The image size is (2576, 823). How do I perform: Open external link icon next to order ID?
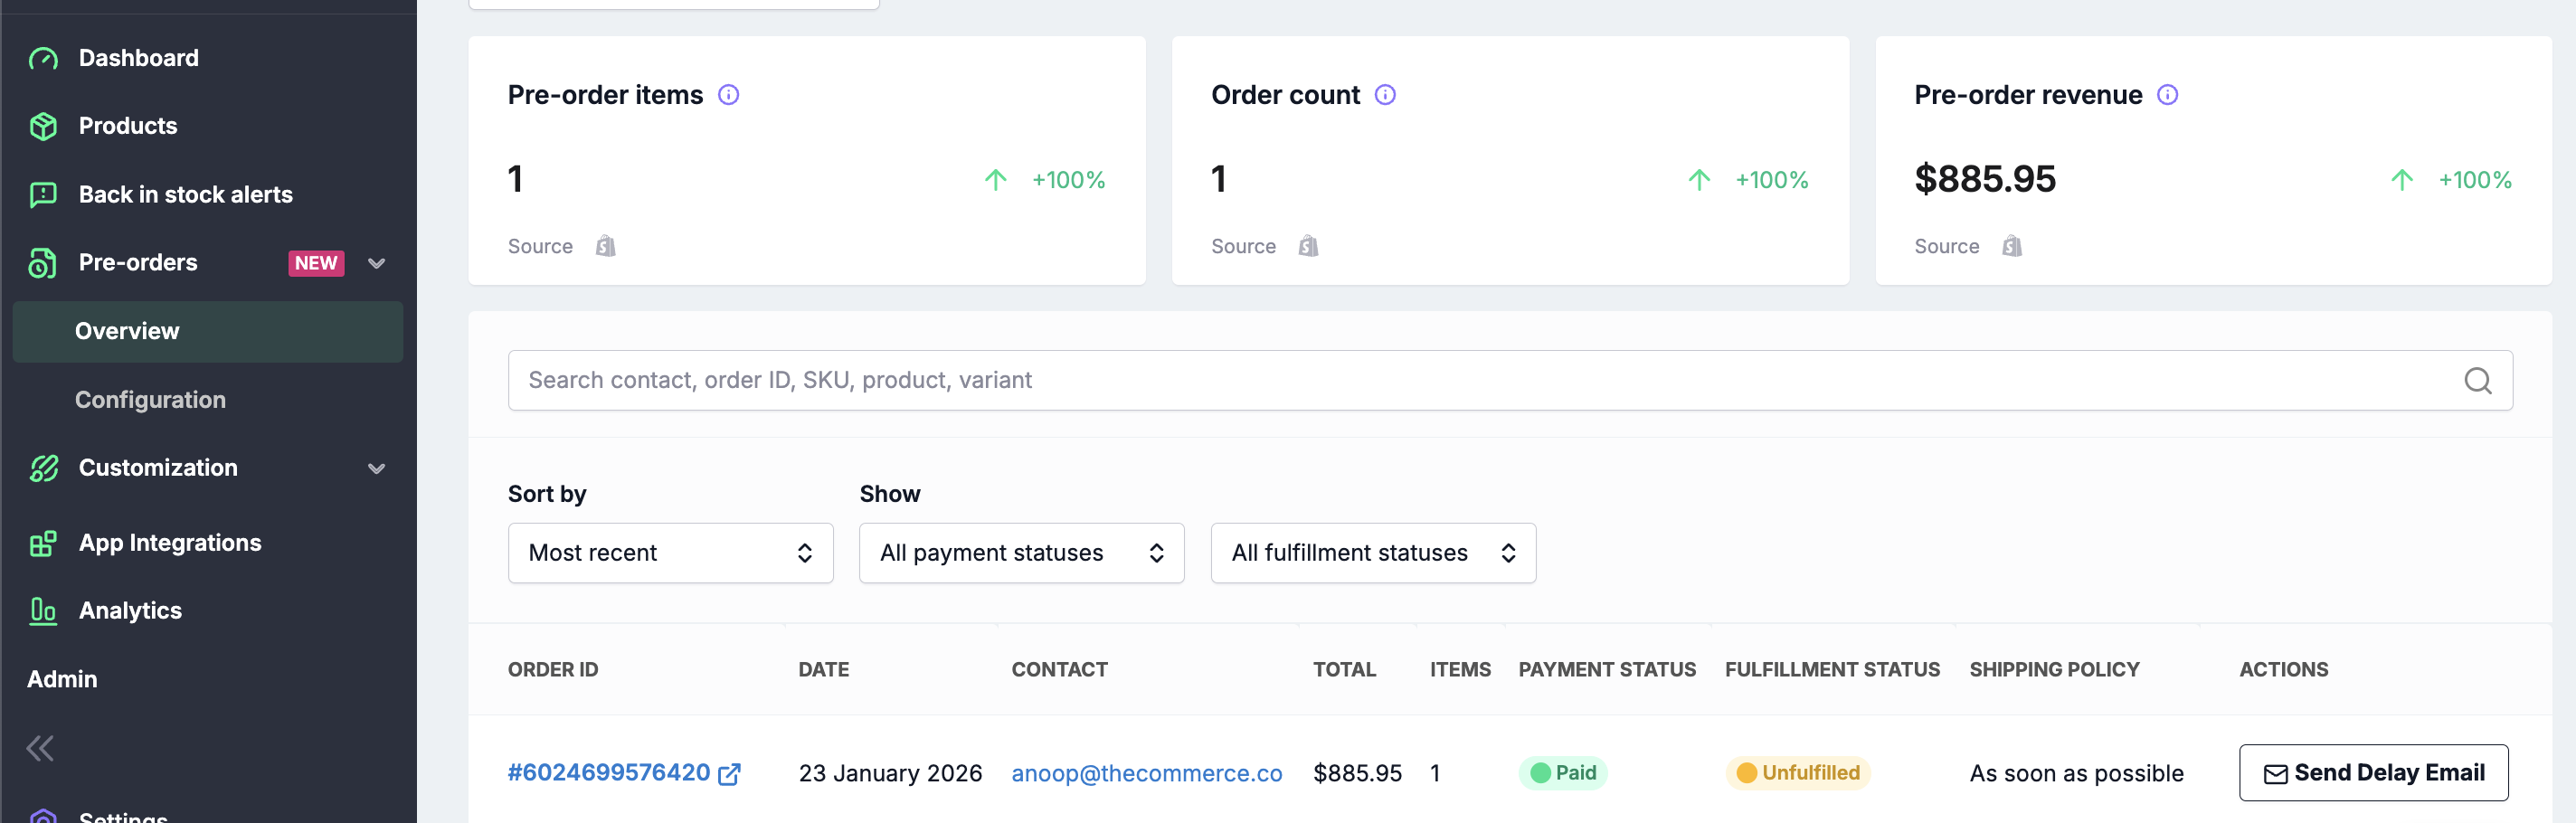[x=730, y=773]
